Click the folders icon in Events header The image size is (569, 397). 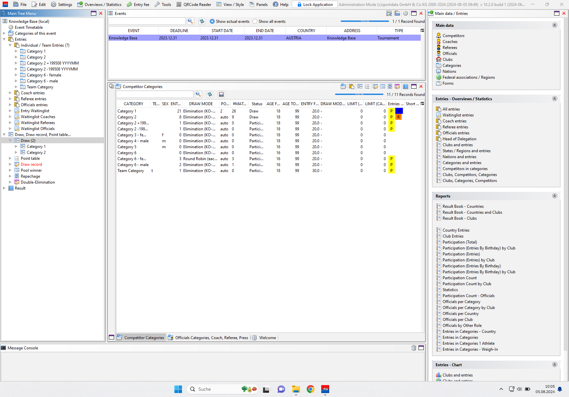397,13
